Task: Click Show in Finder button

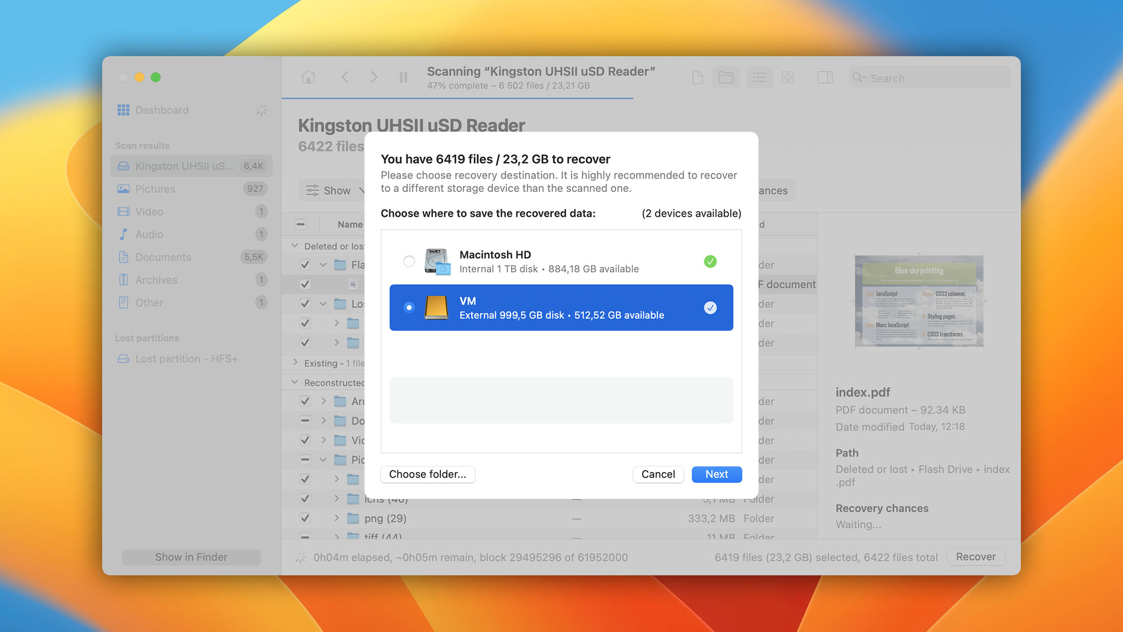Action: (191, 557)
